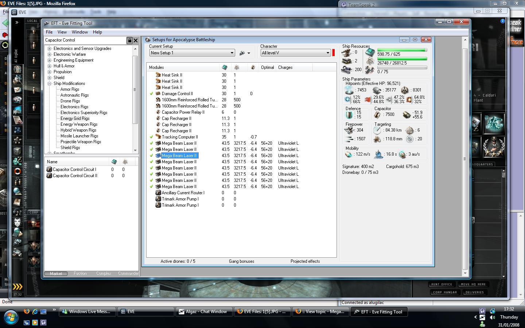The image size is (525, 328).
Task: Click Move HQ Here in the EVE window
Action: pos(473,284)
